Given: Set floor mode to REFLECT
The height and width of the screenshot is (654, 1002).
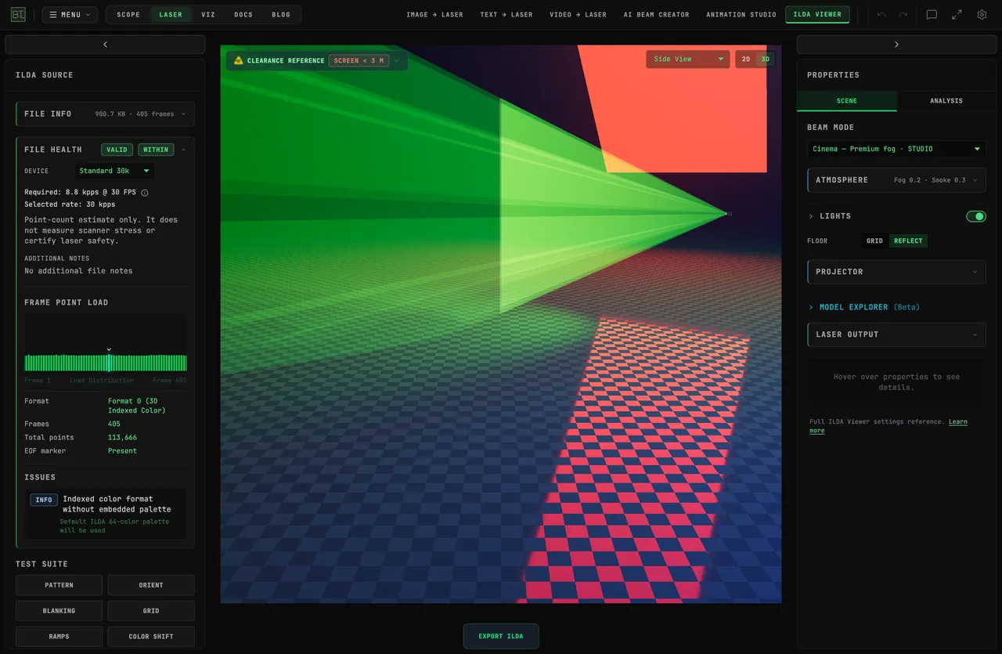Looking at the screenshot, I should pos(908,240).
